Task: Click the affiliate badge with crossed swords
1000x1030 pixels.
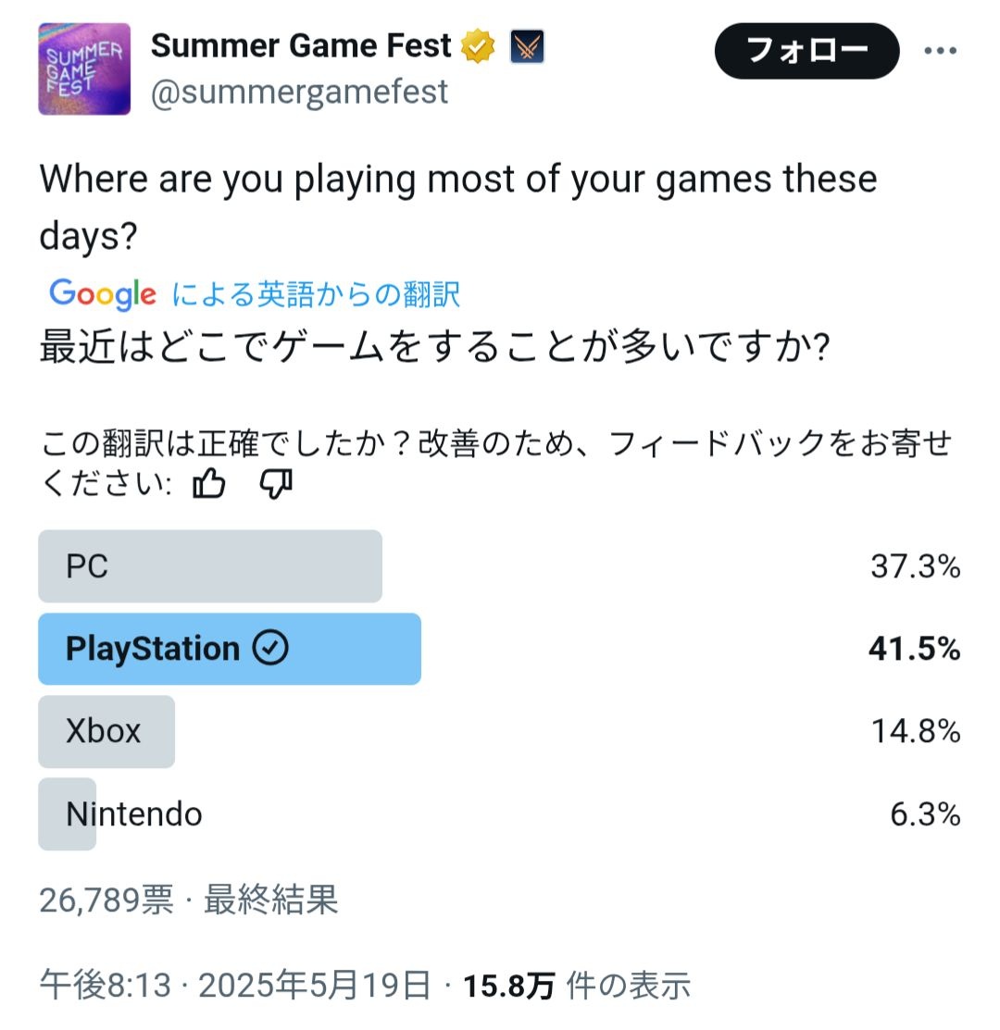Action: tap(527, 46)
